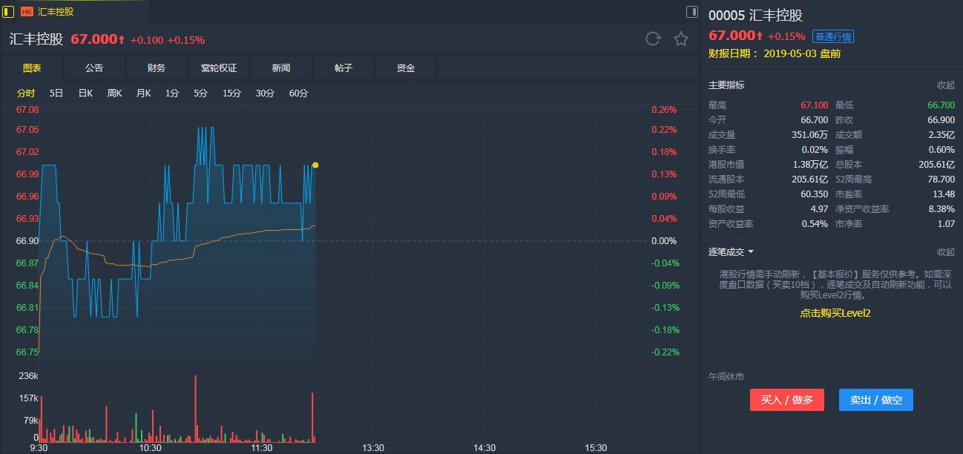Toggle the right side panel icon
Image resolution: width=963 pixels, height=454 pixels.
(x=691, y=11)
